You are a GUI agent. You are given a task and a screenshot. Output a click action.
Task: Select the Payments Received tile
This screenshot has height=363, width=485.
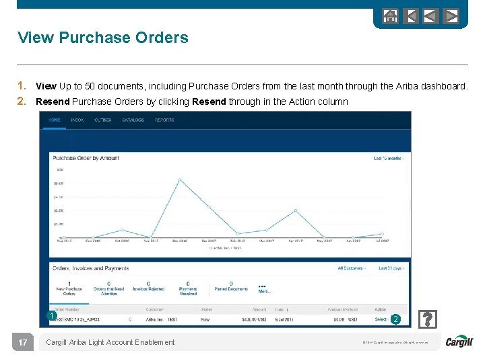(188, 288)
